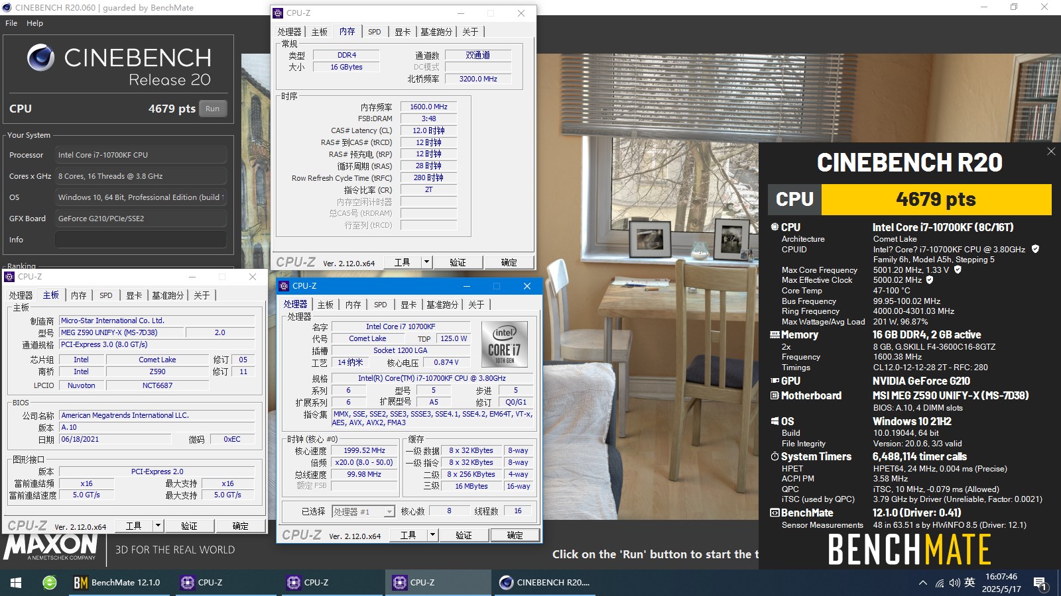The image size is (1061, 596).
Task: Open the 处理器 #1 selection dropdown
Action: tap(363, 511)
